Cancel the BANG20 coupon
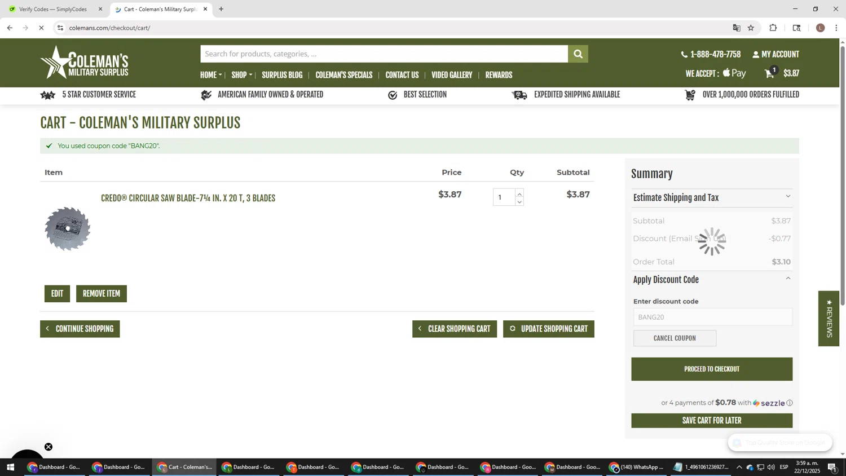 675,338
